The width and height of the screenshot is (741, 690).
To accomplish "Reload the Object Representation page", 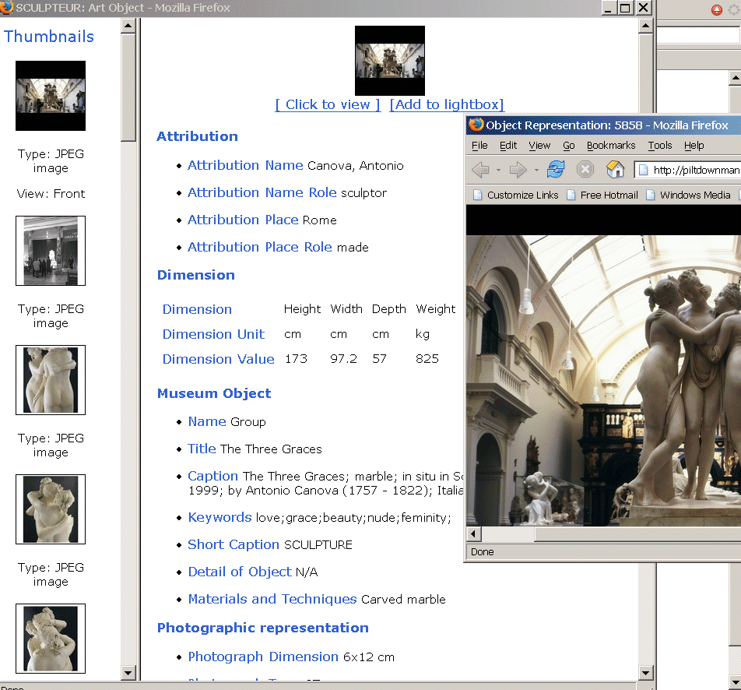I will click(x=555, y=169).
